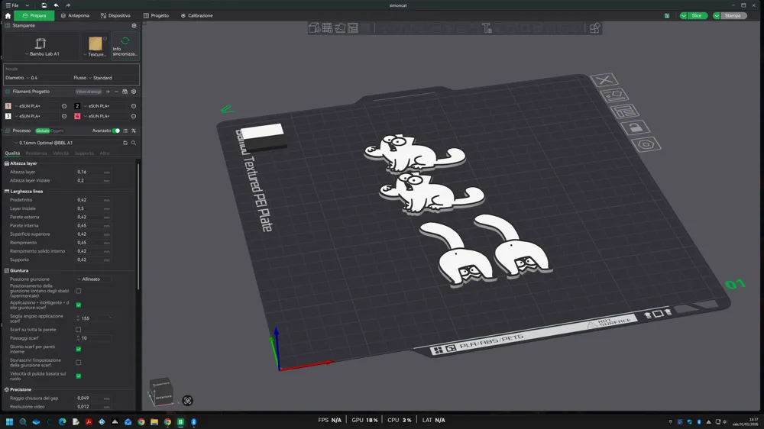Open compare presets icon in Processo header
Image resolution: width=764 pixels, height=429 pixels.
(x=134, y=131)
